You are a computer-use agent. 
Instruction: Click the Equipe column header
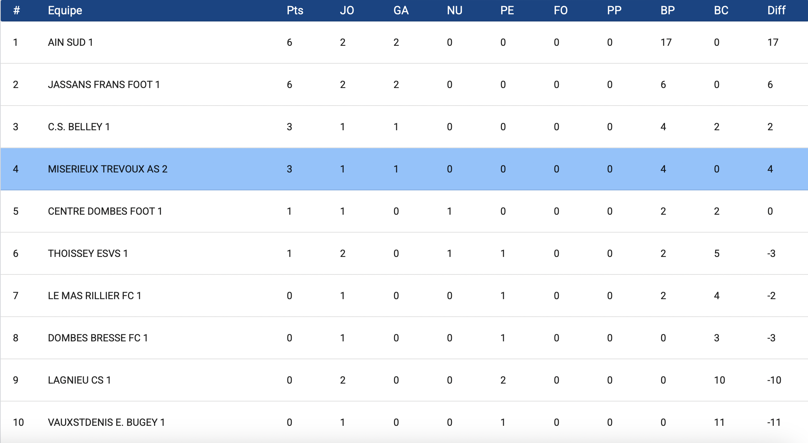[x=65, y=10]
